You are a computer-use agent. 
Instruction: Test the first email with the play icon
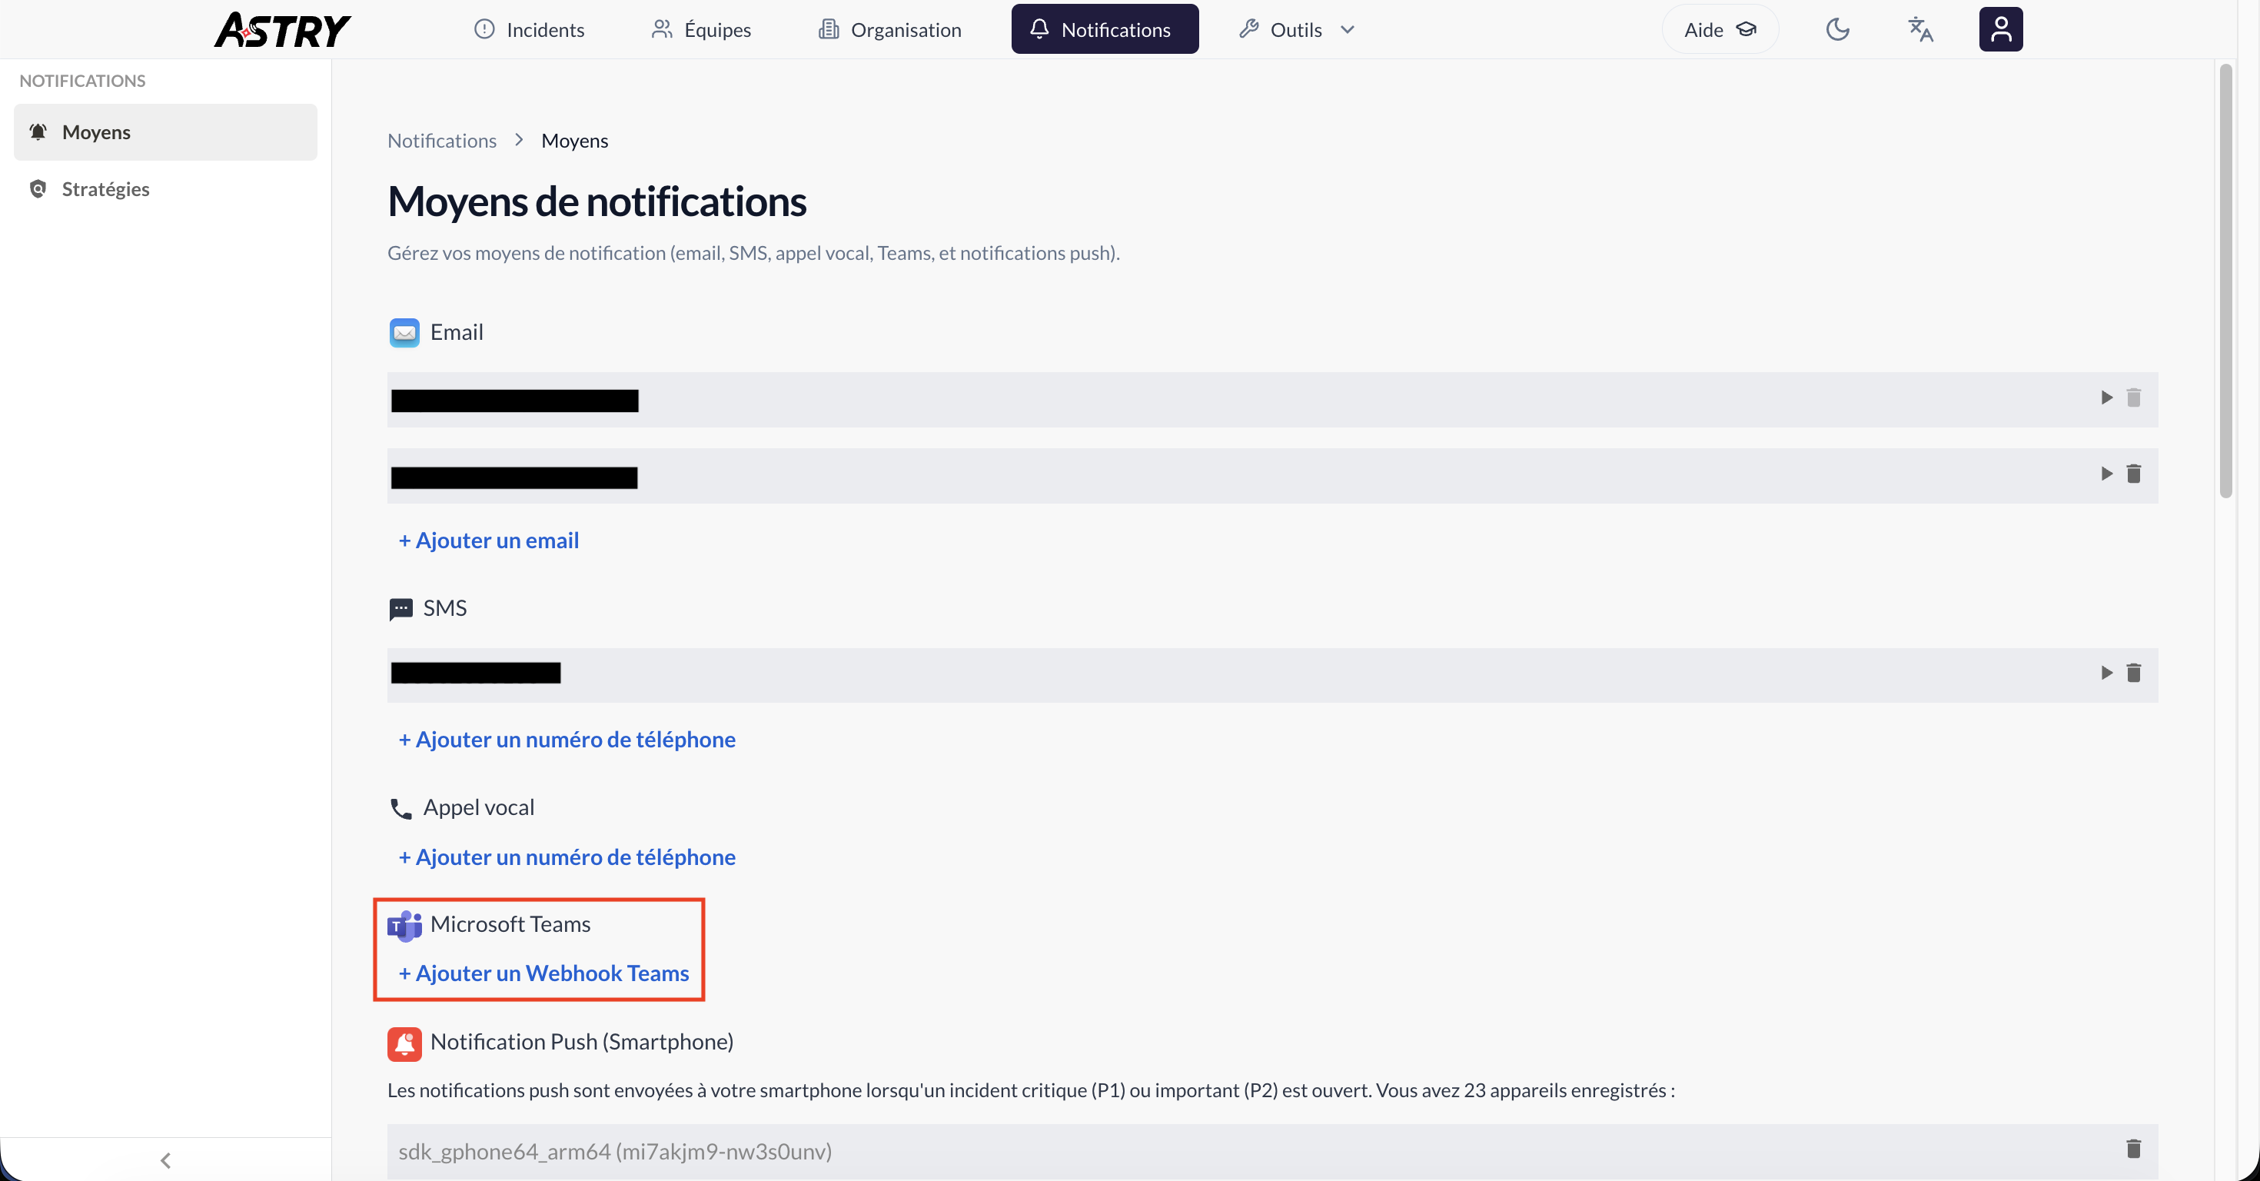pos(2106,398)
